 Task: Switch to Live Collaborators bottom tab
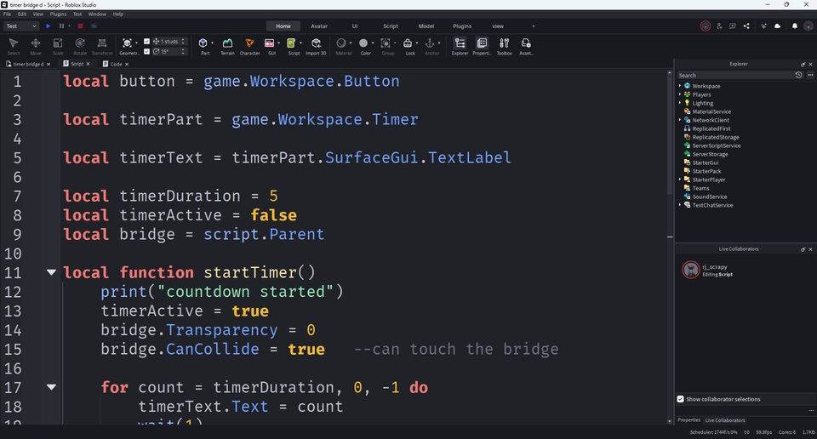coord(725,420)
